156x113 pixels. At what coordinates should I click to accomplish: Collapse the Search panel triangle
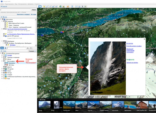(x=1, y=6)
